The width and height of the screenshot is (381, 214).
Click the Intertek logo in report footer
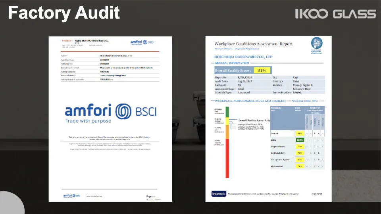219,194
